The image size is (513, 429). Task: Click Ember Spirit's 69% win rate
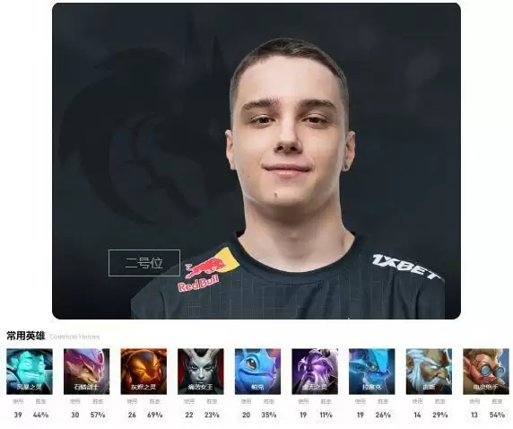(x=155, y=415)
